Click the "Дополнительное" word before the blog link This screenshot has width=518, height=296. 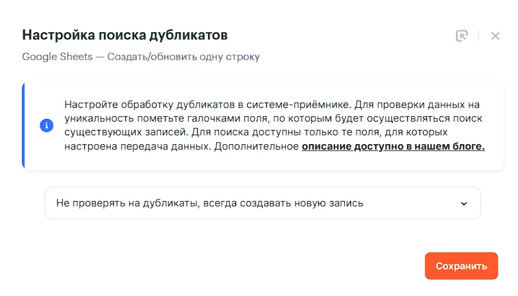pos(257,146)
